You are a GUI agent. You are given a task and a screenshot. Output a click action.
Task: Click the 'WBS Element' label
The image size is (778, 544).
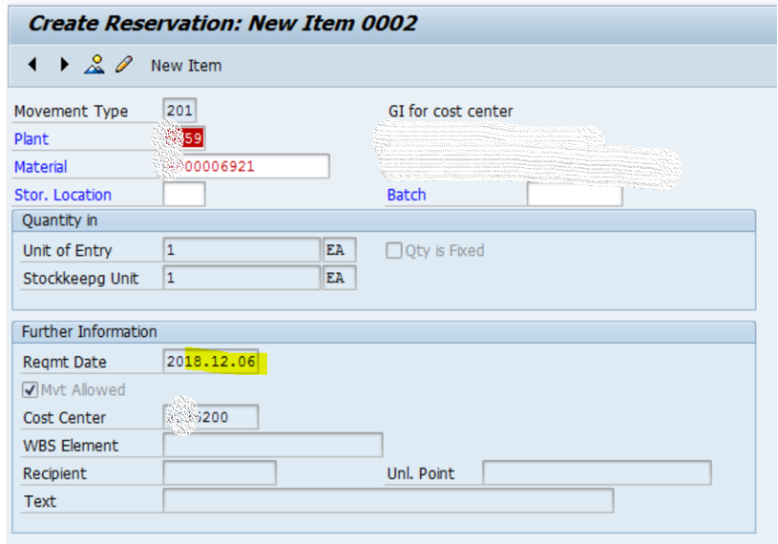71,446
